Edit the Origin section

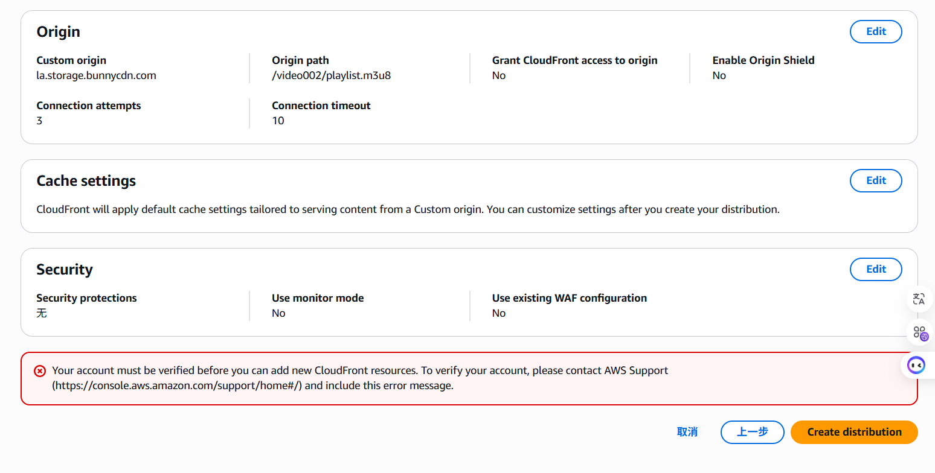point(876,31)
